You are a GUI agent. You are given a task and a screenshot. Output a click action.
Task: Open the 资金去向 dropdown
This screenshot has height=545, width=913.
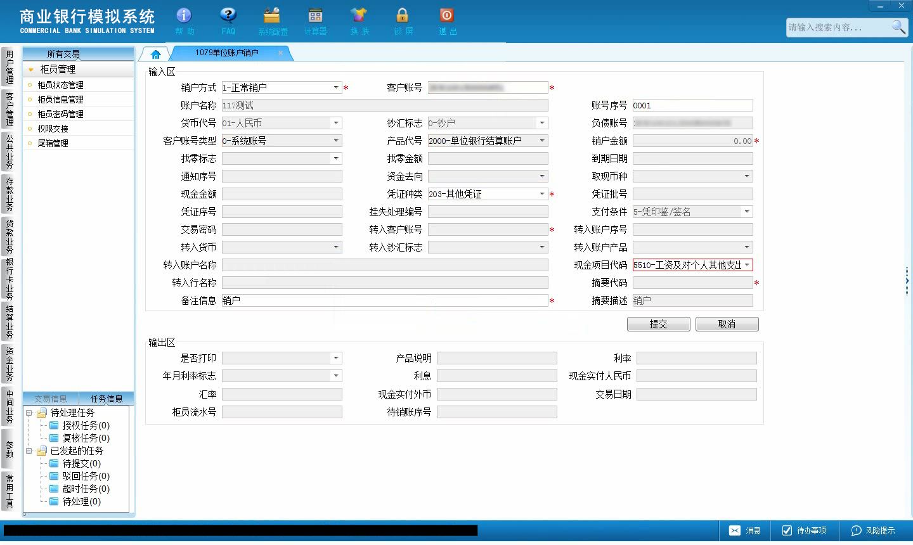542,176
